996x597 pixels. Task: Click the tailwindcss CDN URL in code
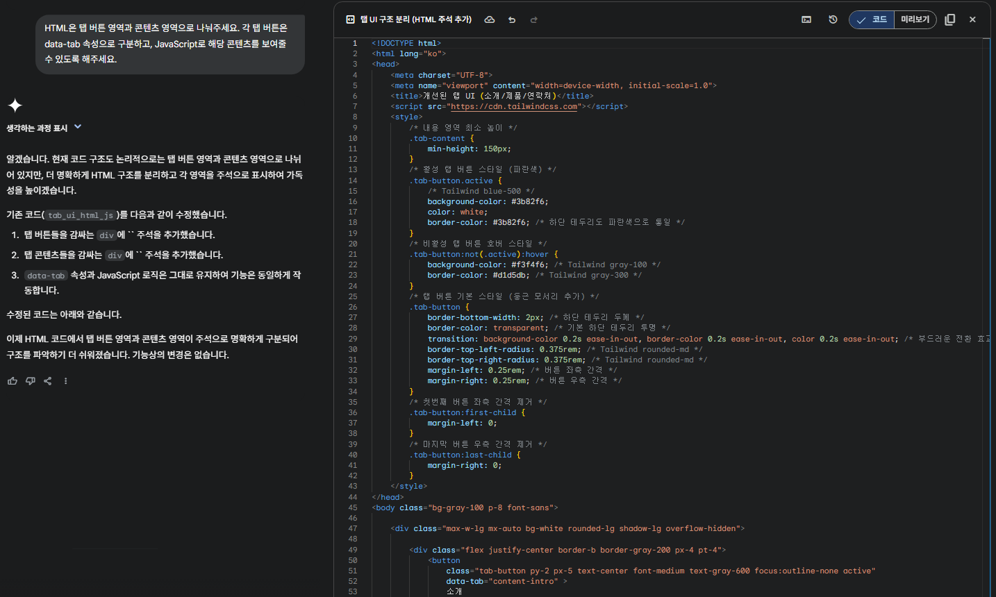pyautogui.click(x=514, y=106)
